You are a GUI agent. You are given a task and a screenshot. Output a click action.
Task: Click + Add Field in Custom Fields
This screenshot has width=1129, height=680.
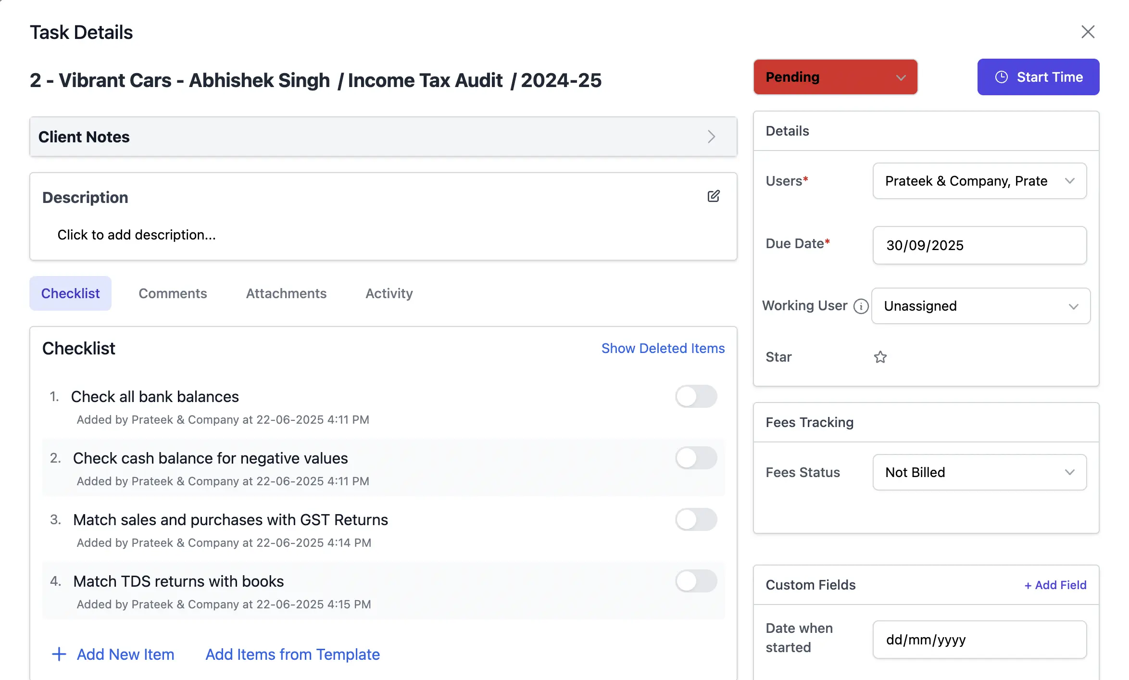pyautogui.click(x=1055, y=585)
